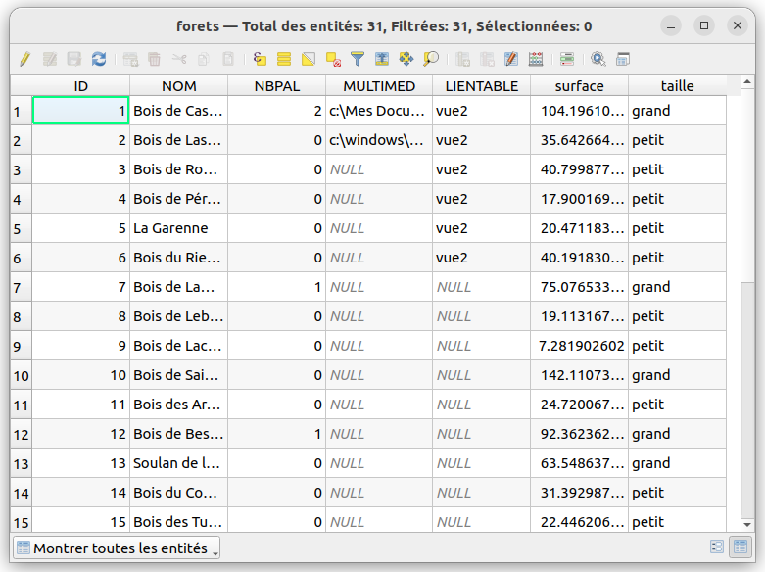The image size is (765, 572).
Task: Reload the table with the refresh icon
Action: (x=99, y=60)
